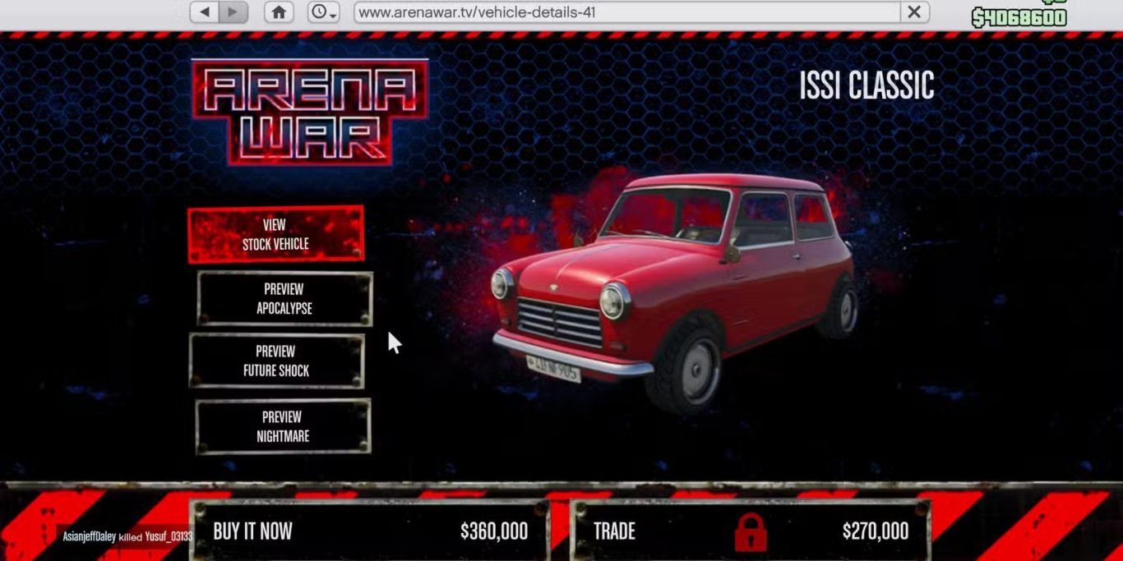Click the AsianjeffDaley kill feed message
The width and height of the screenshot is (1123, 561).
pyautogui.click(x=127, y=536)
